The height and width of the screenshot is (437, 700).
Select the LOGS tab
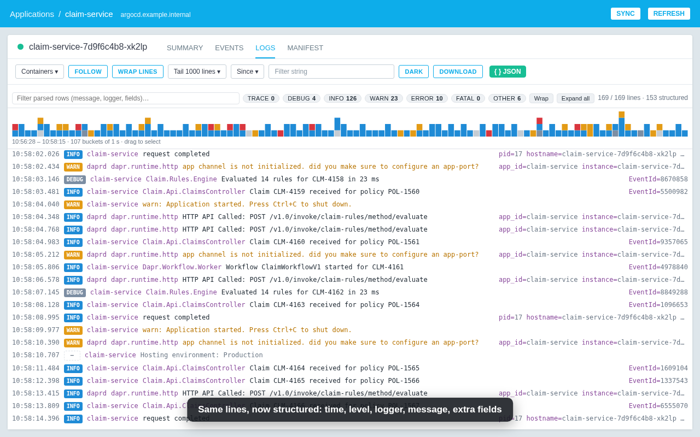point(265,48)
